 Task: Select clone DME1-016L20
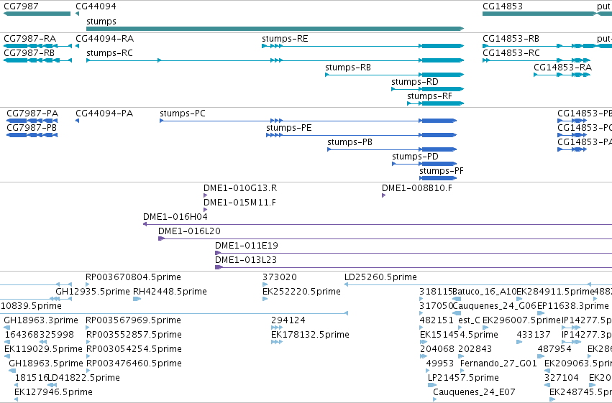[385, 238]
